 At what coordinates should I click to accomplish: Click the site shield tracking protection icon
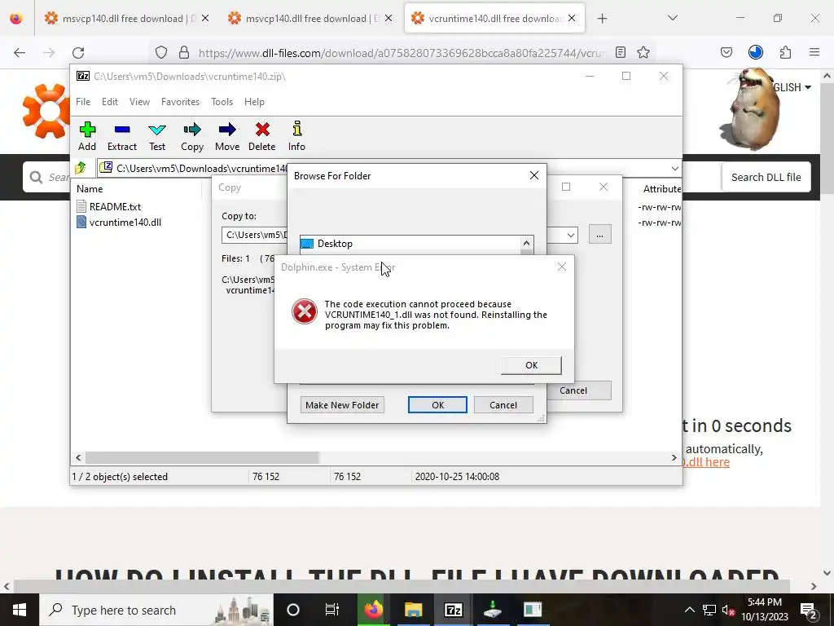click(161, 52)
